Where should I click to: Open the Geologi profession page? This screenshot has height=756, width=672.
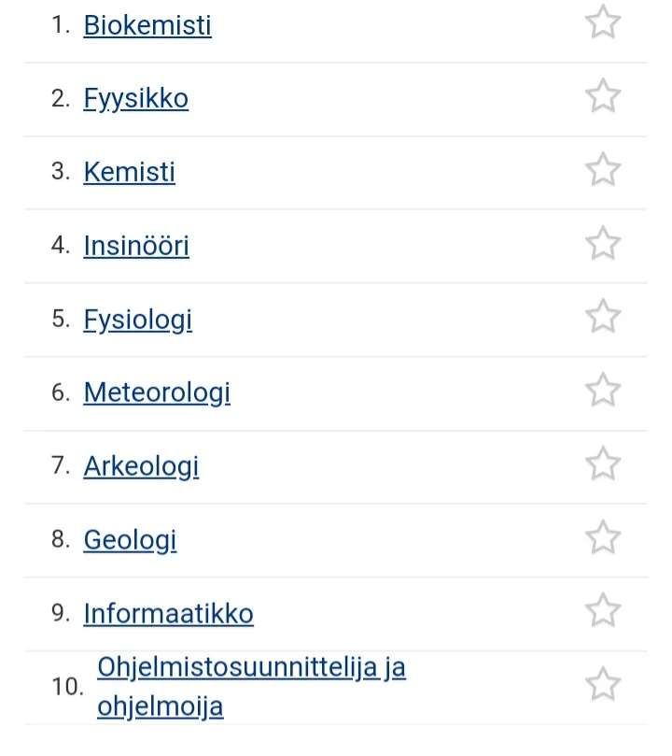pyautogui.click(x=130, y=540)
